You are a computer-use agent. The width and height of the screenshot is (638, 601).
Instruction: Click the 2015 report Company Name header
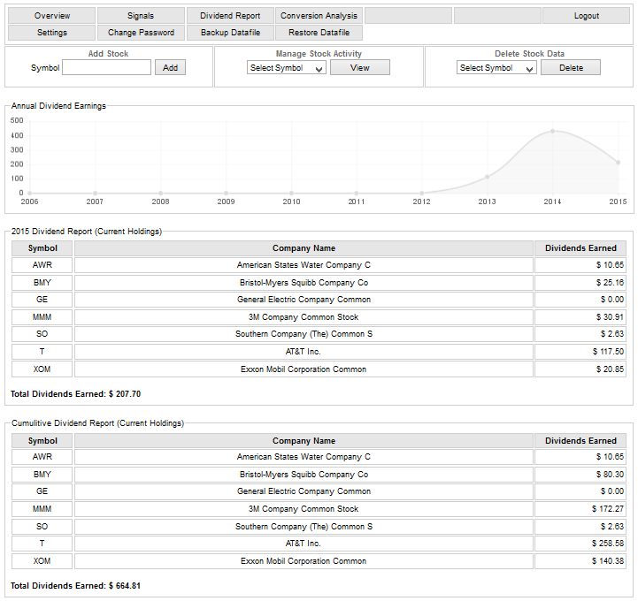(x=304, y=248)
